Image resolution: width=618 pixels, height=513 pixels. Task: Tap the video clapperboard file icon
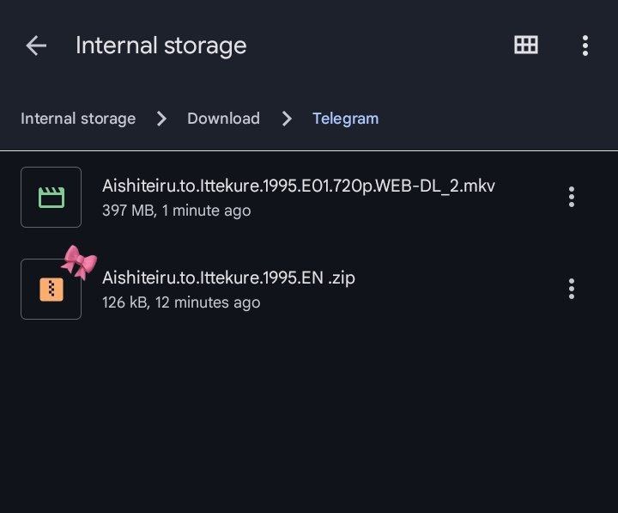pos(51,198)
